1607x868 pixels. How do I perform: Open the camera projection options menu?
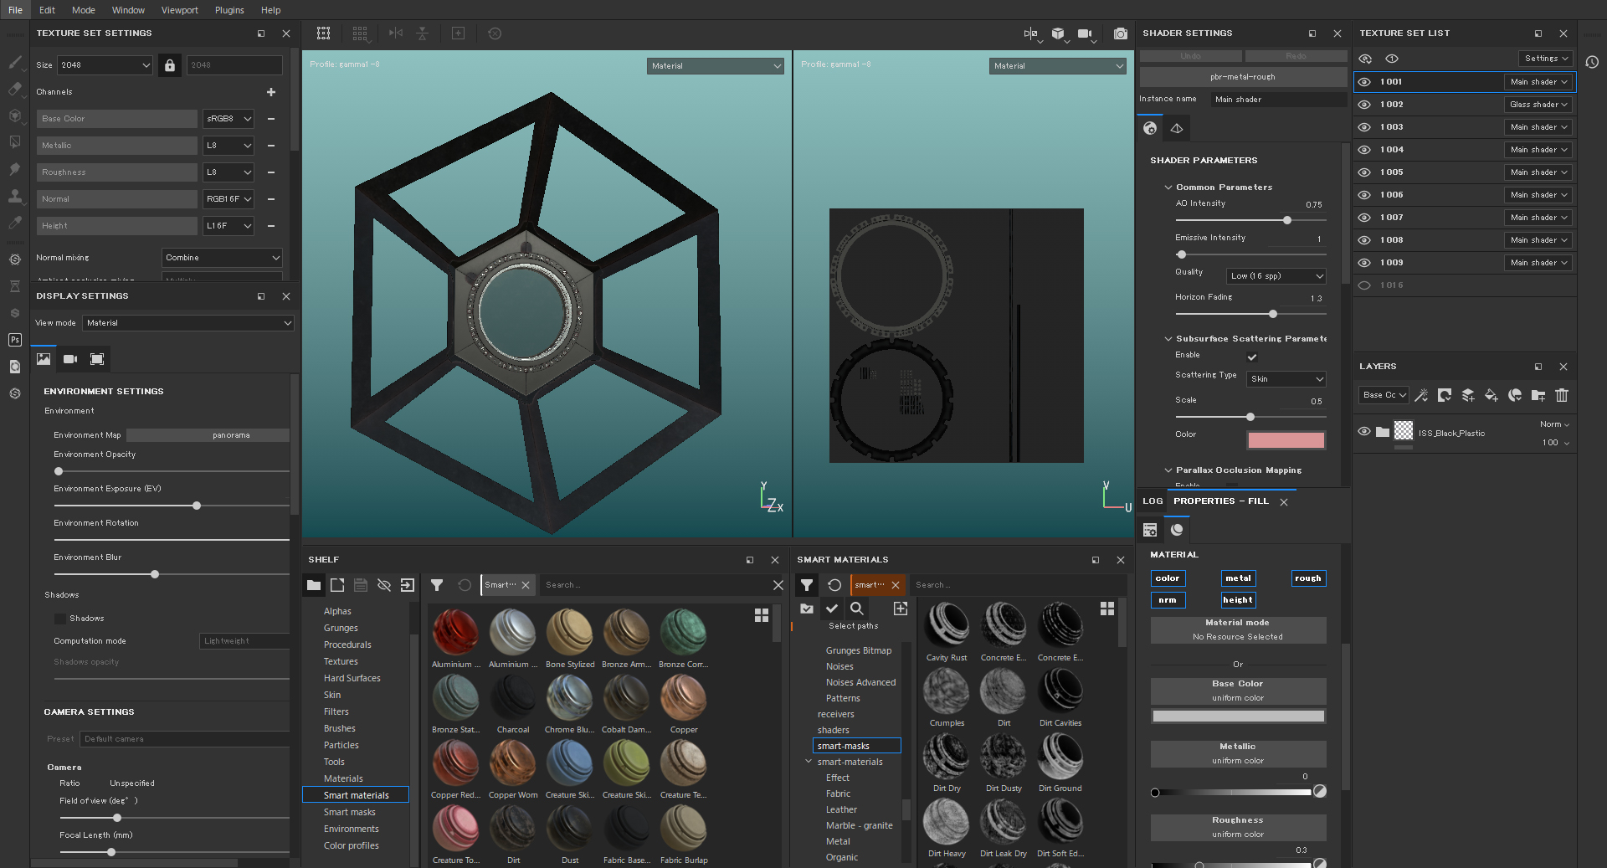1086,33
